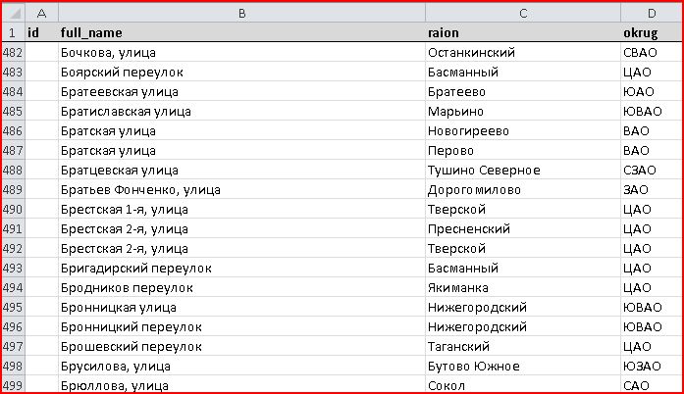This screenshot has height=394, width=684.
Task: Select row 499 by its header
Action: 13,385
